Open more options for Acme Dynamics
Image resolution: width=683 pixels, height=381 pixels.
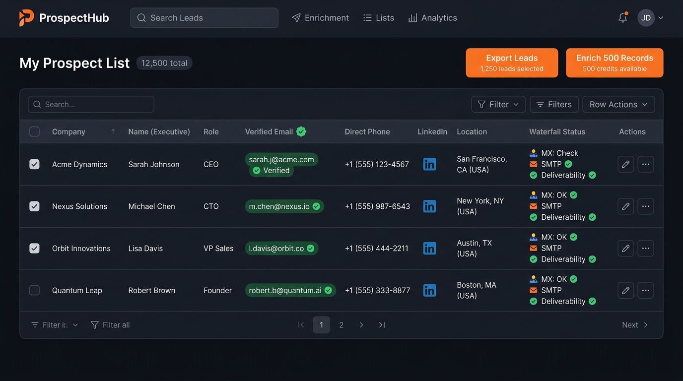(x=645, y=164)
